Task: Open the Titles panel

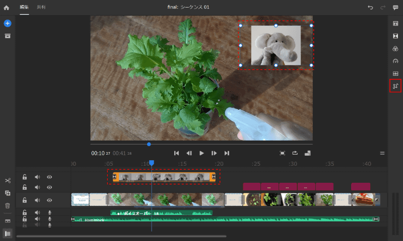Action: [395, 24]
